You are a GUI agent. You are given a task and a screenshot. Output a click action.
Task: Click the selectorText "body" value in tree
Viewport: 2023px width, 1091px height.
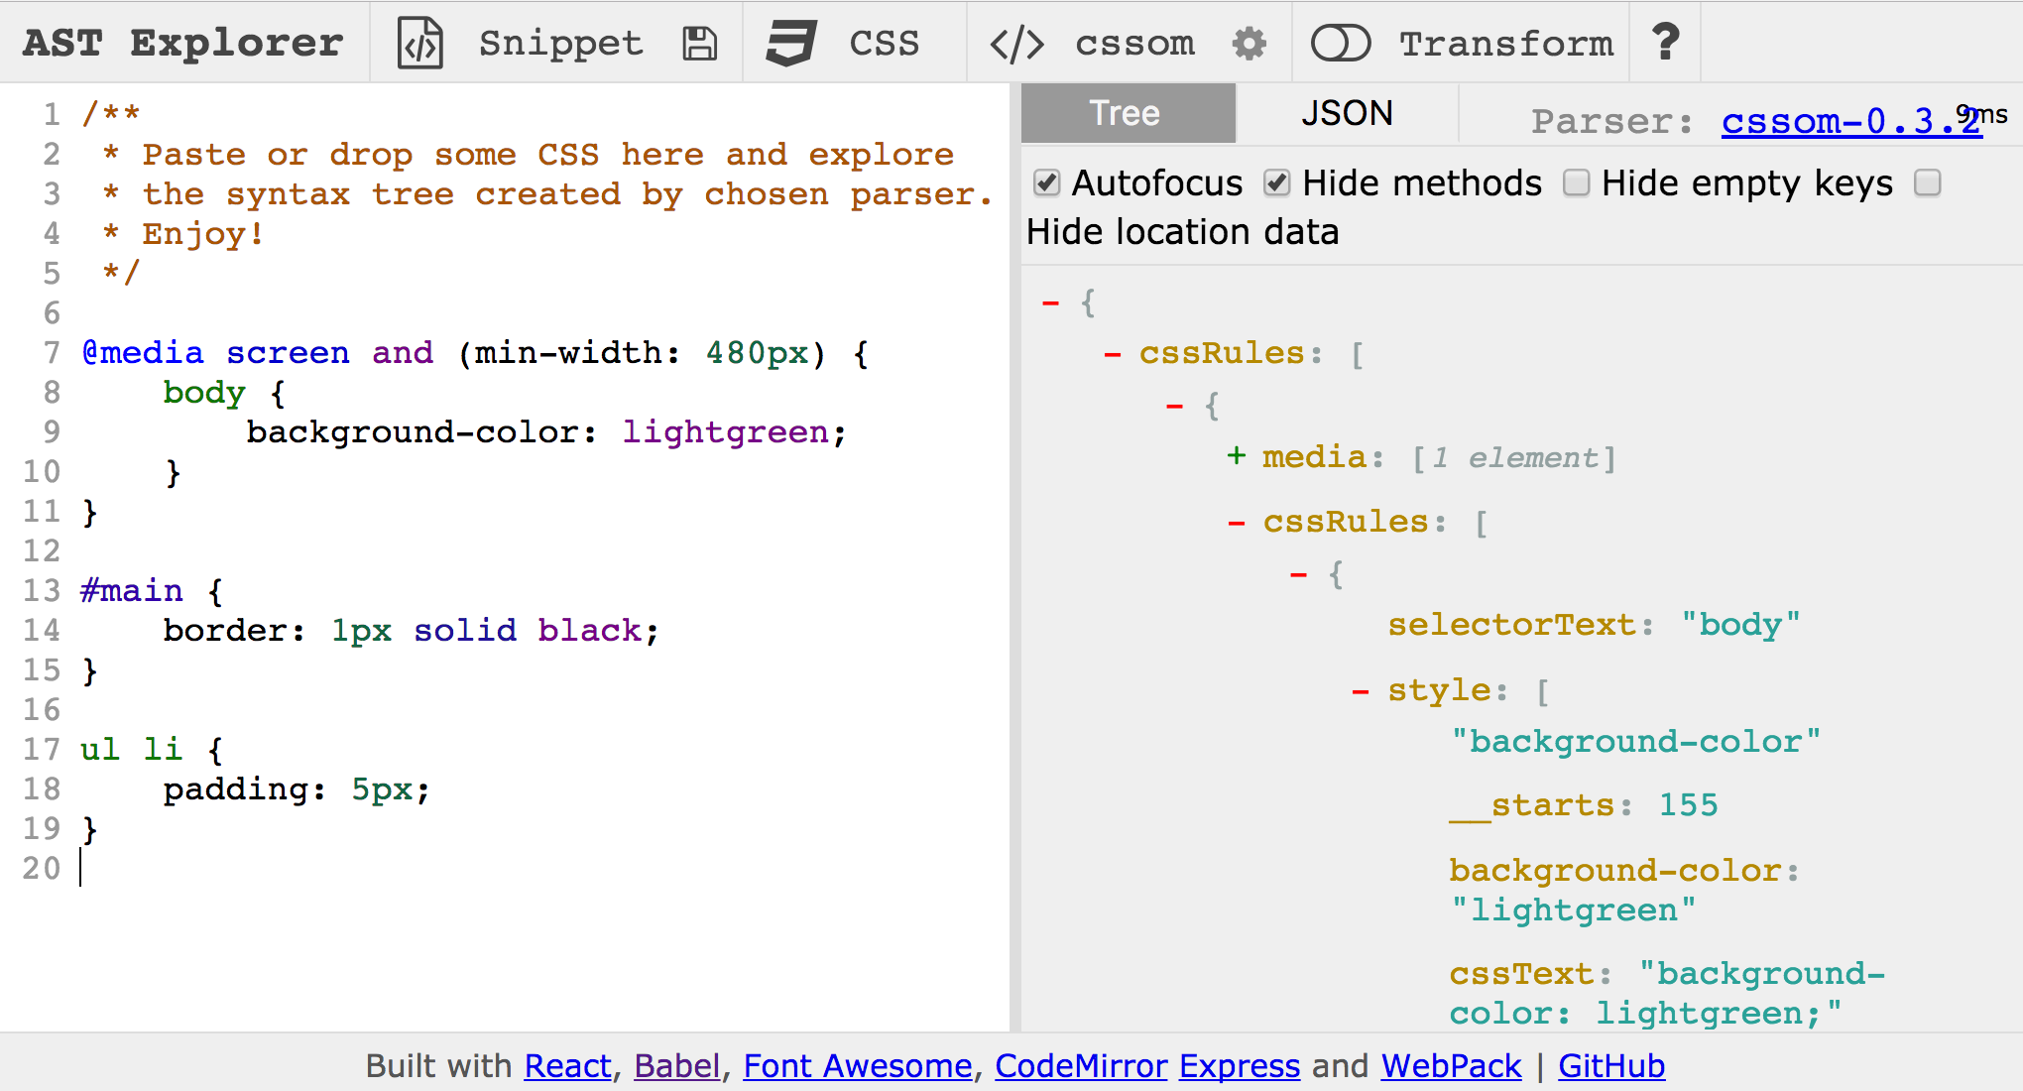[1740, 625]
